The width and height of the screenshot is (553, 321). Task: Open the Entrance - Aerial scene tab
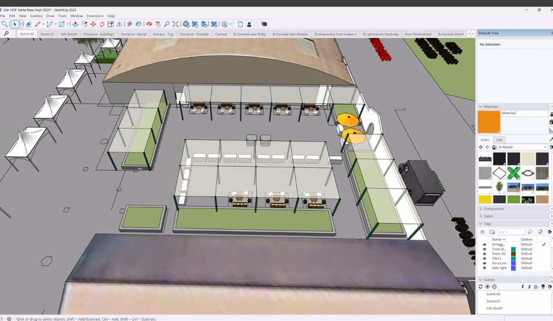133,34
